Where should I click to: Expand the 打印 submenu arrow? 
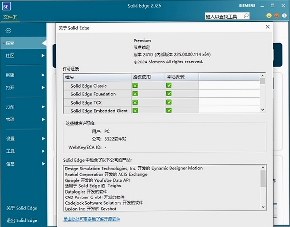point(43,107)
